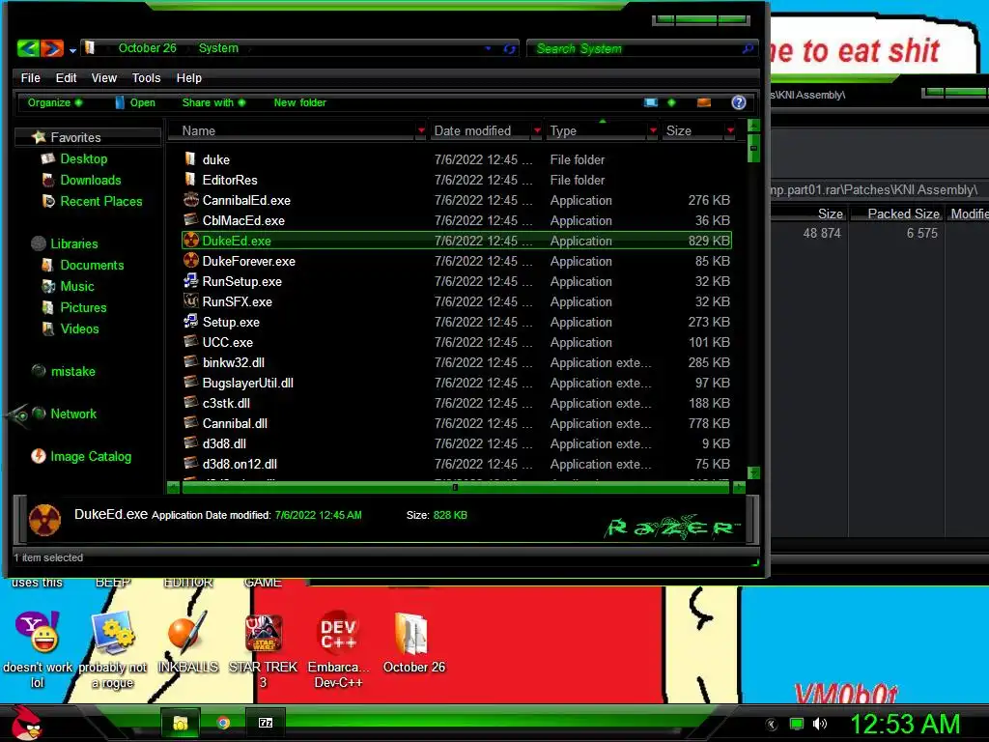The width and height of the screenshot is (989, 742).
Task: Open the view options dropdown arrow
Action: click(671, 102)
